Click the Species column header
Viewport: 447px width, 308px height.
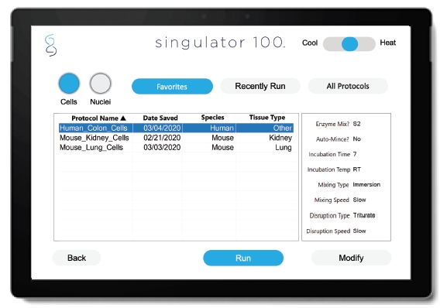(213, 118)
